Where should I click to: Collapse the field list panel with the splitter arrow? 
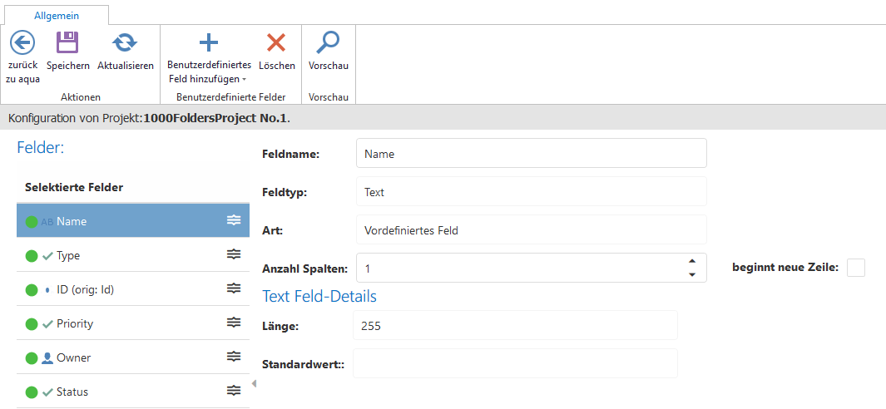pyautogui.click(x=254, y=383)
